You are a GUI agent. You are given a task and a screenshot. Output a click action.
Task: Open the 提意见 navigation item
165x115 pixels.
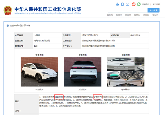(x=137, y=15)
